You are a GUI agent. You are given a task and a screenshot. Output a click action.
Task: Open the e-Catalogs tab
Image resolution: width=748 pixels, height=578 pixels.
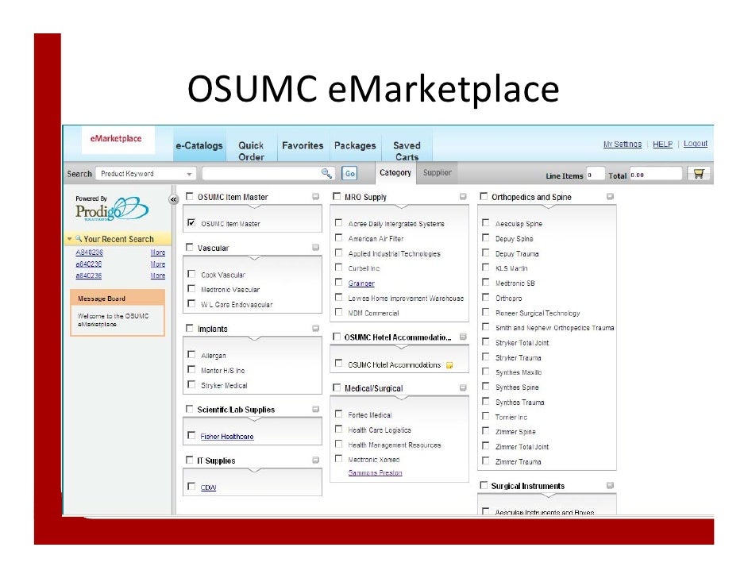[199, 145]
